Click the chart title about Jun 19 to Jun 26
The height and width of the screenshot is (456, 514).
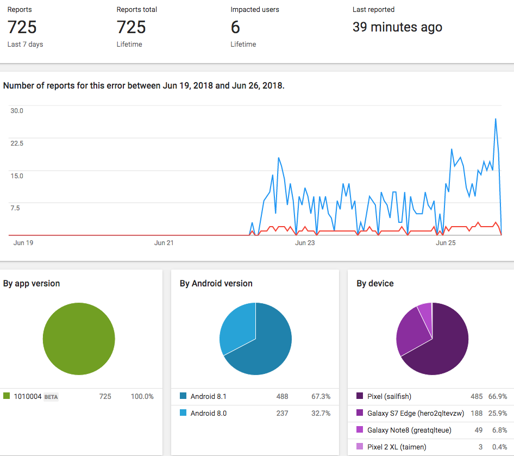[x=144, y=85]
